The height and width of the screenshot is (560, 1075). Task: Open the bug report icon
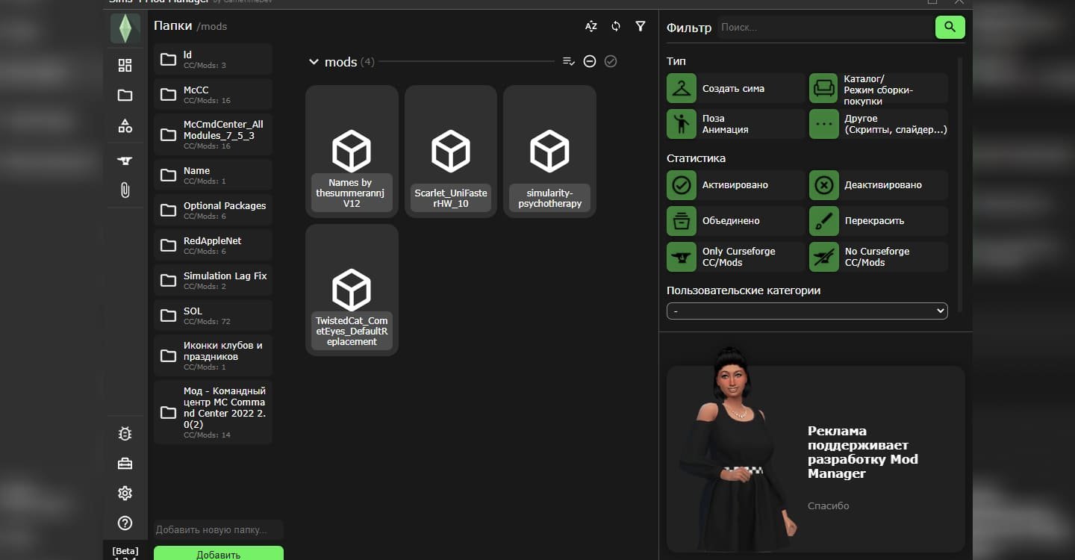pos(125,434)
